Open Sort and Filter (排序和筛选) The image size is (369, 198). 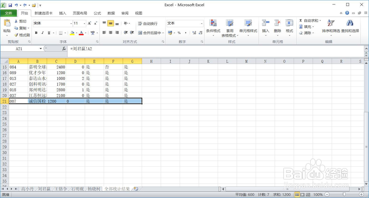[331, 28]
